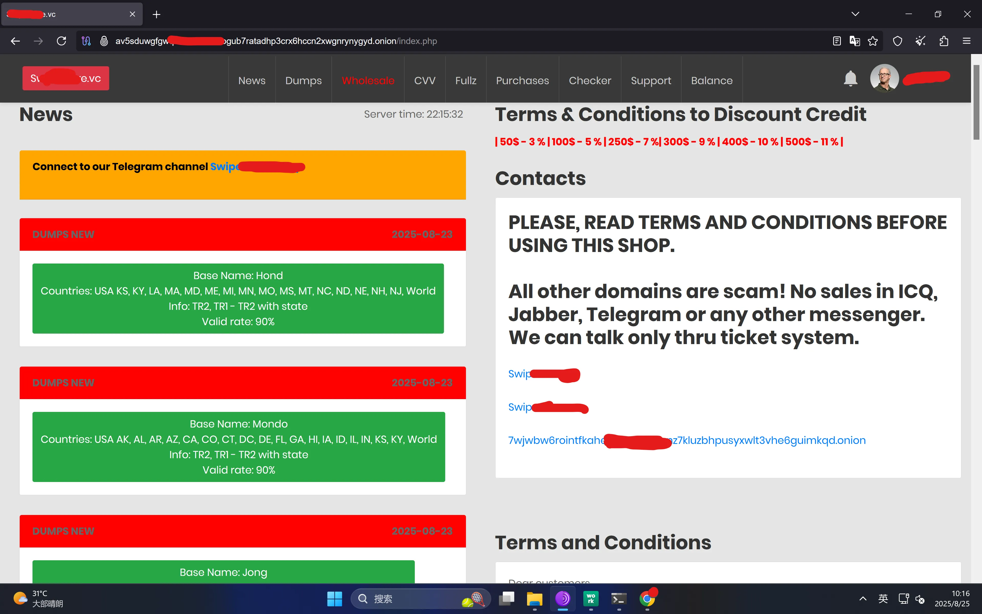
Task: Click the notifications bell icon
Action: (x=851, y=78)
